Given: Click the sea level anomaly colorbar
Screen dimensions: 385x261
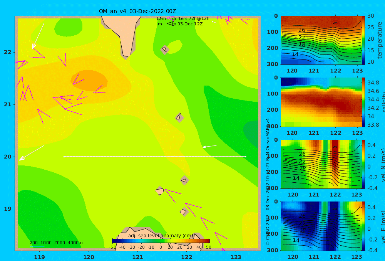Looking at the screenshot, I should click(x=161, y=241).
